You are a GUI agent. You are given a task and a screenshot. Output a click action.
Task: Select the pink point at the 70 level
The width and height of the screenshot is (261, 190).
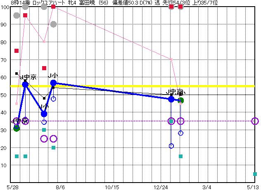[171, 59]
